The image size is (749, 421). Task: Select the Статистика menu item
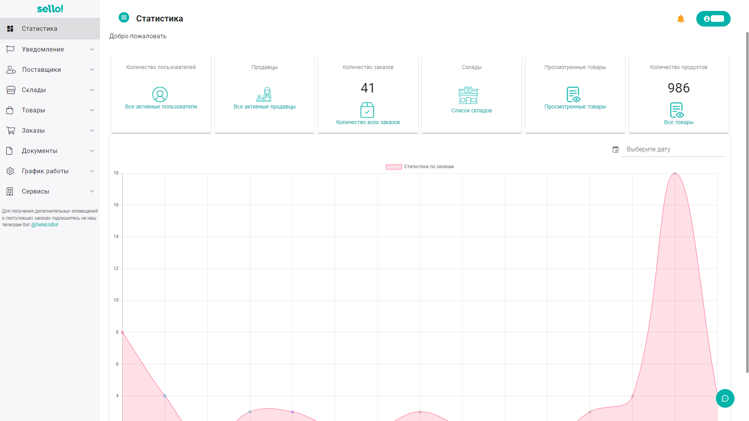50,28
